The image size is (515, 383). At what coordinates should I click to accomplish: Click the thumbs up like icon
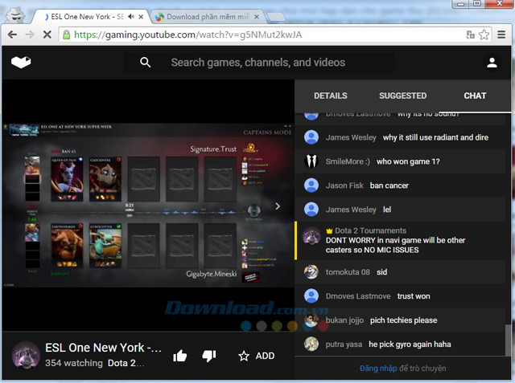tap(180, 356)
